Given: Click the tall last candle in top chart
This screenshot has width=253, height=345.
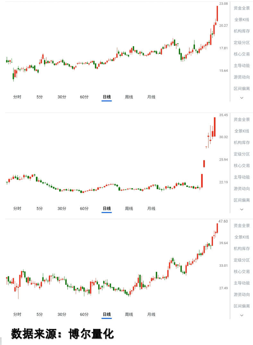Looking at the screenshot, I should click(217, 14).
